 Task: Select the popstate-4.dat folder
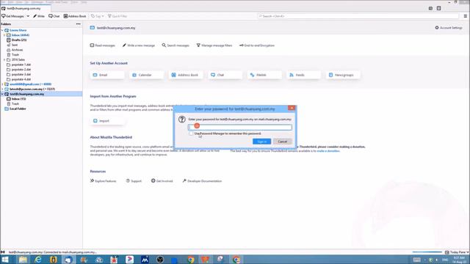21,79
